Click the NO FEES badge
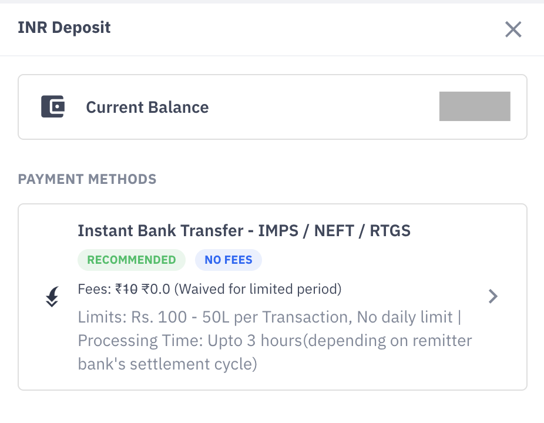544x423 pixels. click(228, 260)
